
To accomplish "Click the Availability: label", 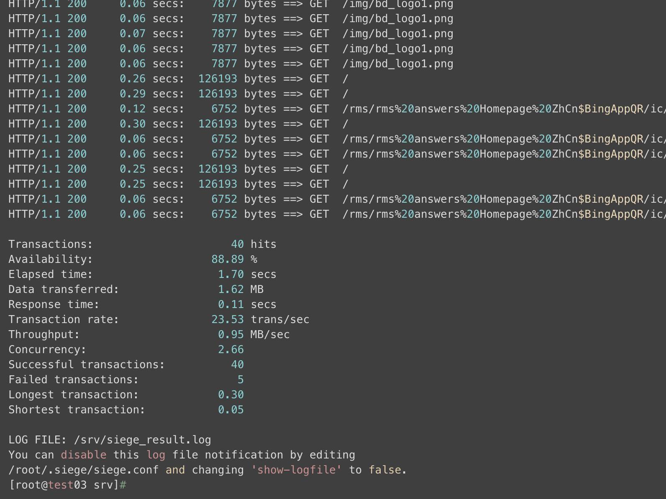I will point(51,259).
